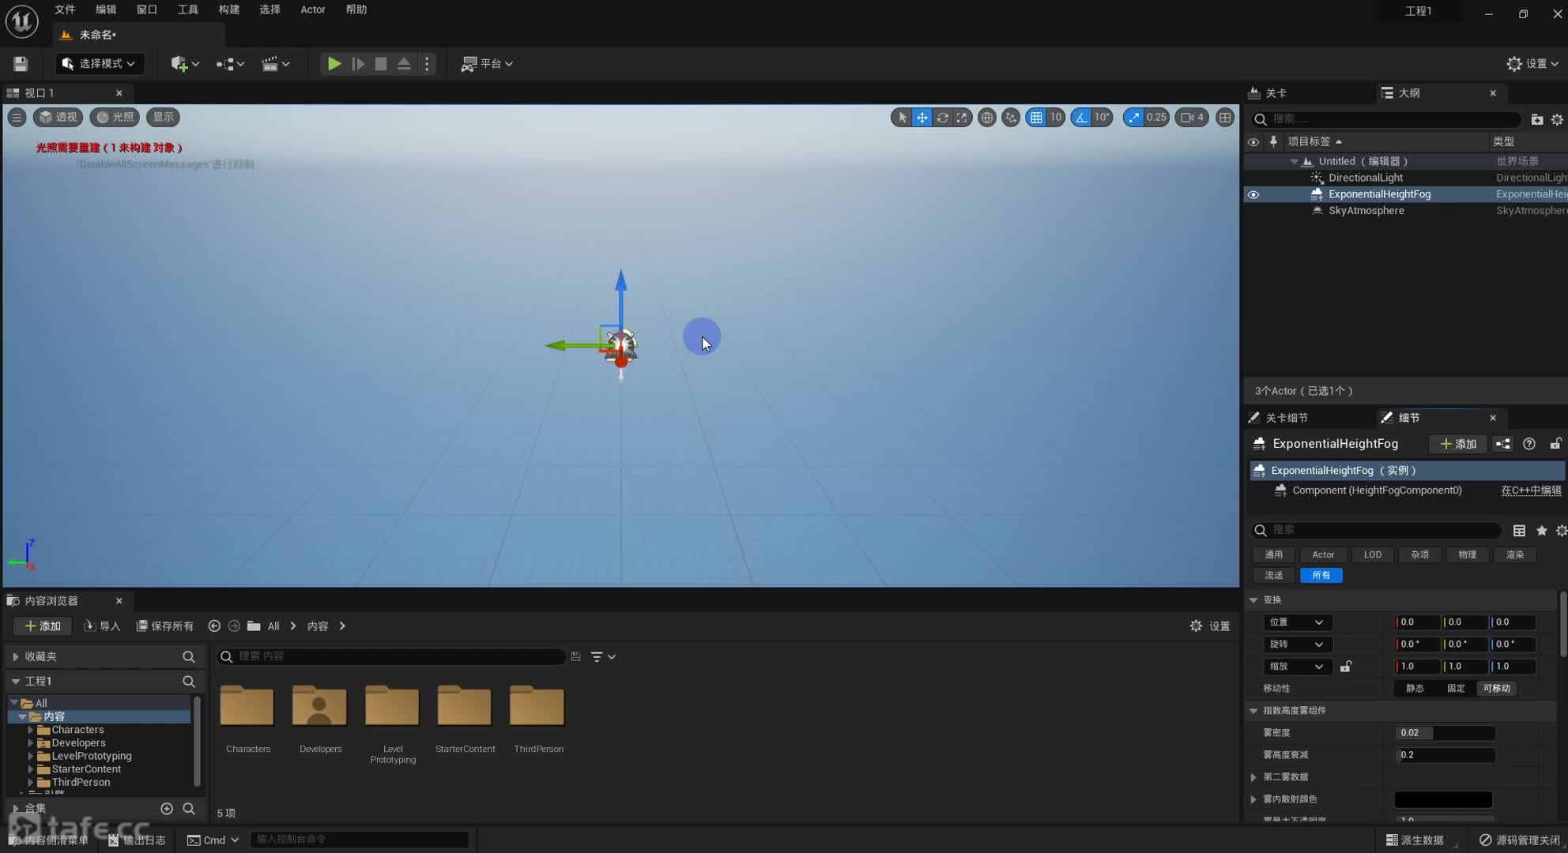Click the 添加 component button in details

pos(1458,444)
